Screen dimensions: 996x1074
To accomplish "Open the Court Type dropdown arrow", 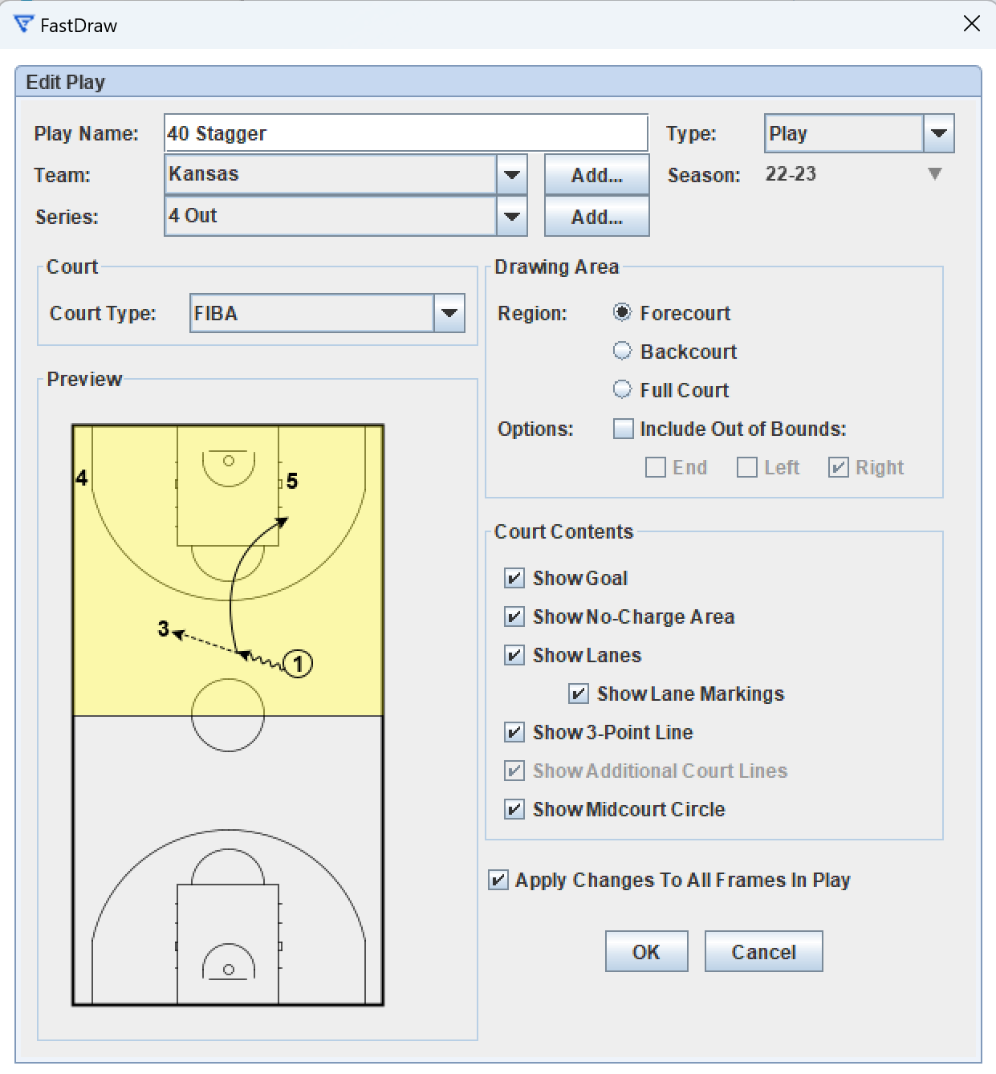I will [x=449, y=313].
